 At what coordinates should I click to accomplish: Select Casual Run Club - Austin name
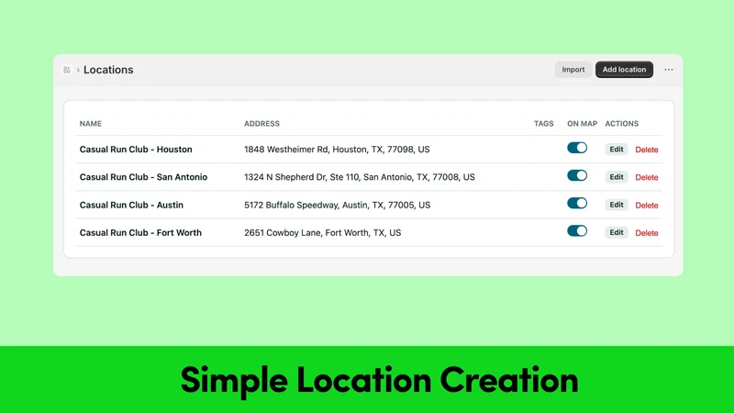point(131,205)
